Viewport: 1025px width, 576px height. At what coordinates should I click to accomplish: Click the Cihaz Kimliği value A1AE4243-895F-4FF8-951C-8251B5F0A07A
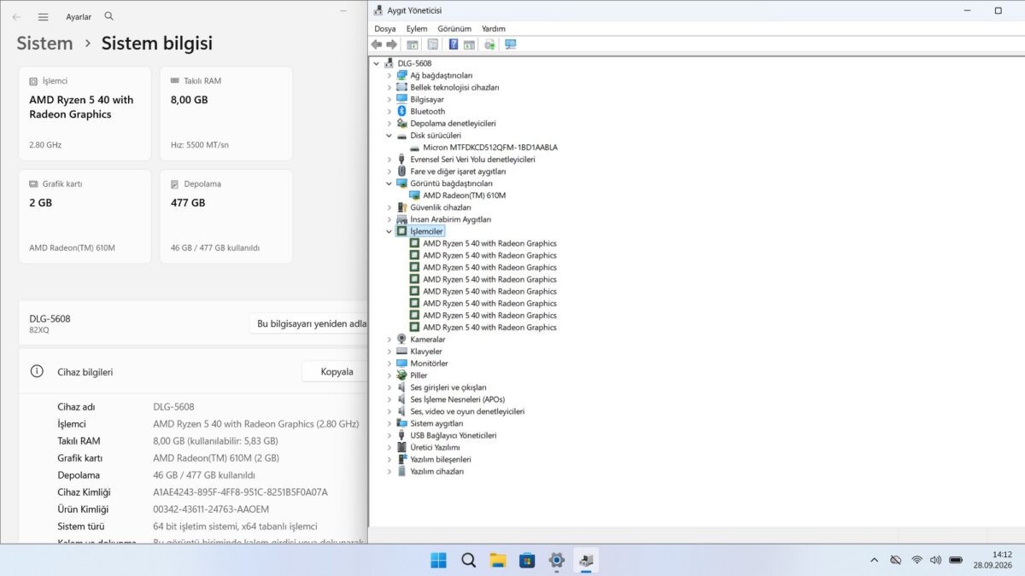tap(241, 492)
